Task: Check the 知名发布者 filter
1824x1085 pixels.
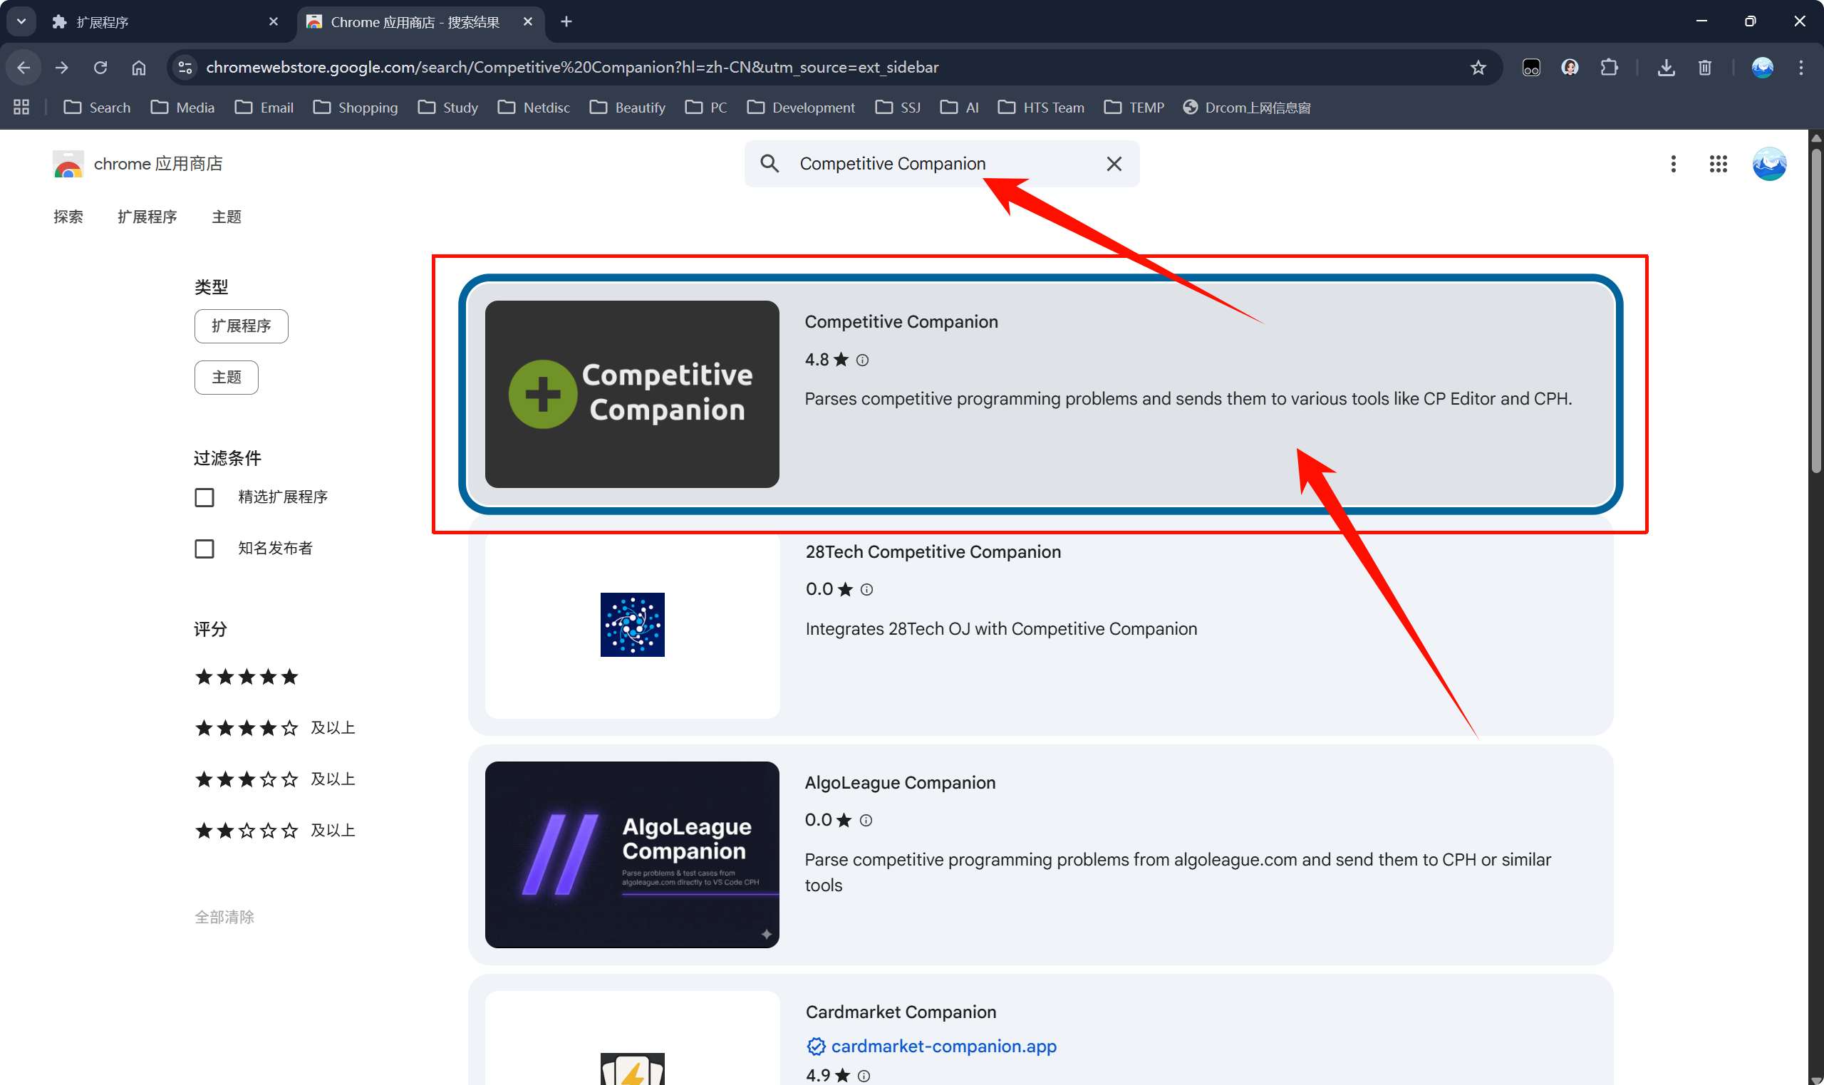Action: (204, 549)
